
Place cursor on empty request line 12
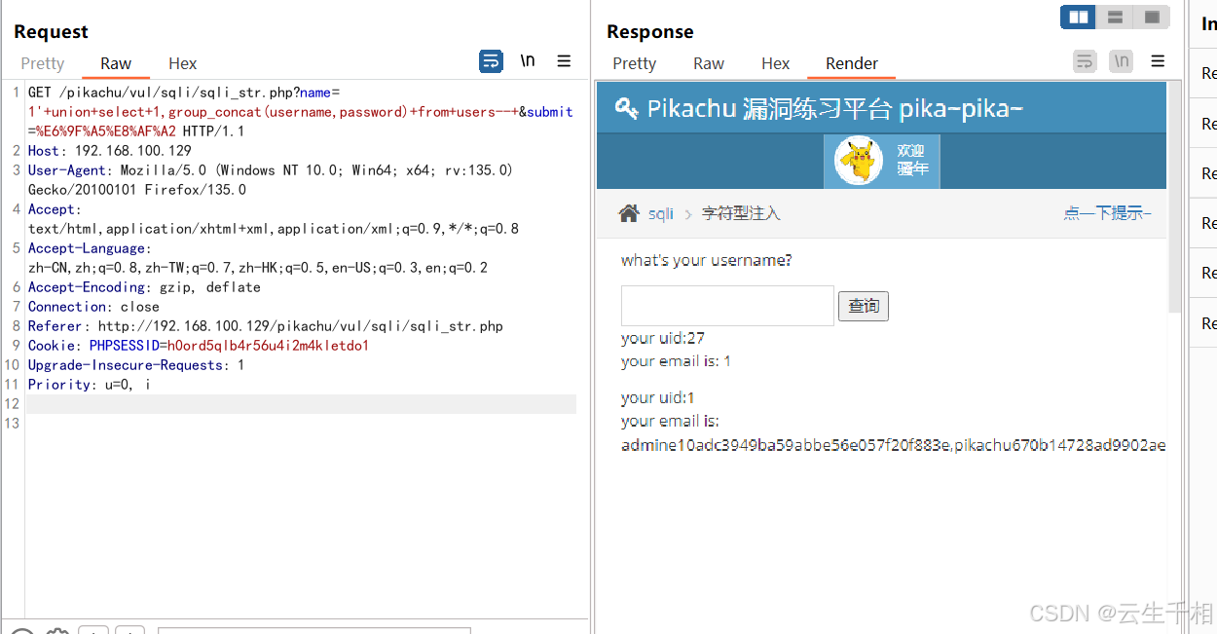301,404
